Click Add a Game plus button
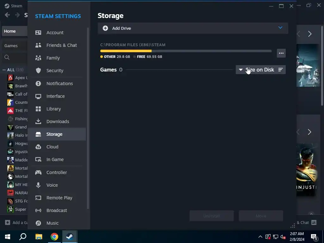 [x=8, y=222]
